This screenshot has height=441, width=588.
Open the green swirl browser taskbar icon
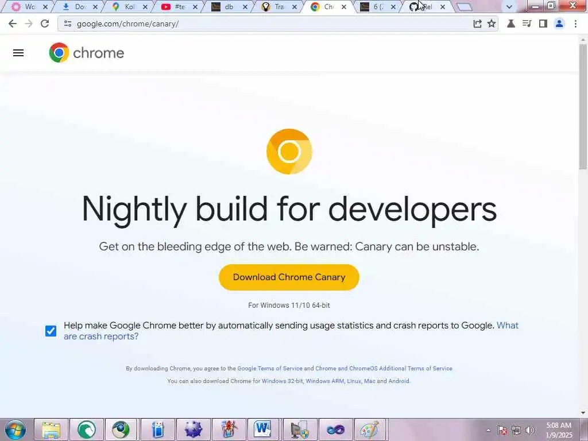87,430
